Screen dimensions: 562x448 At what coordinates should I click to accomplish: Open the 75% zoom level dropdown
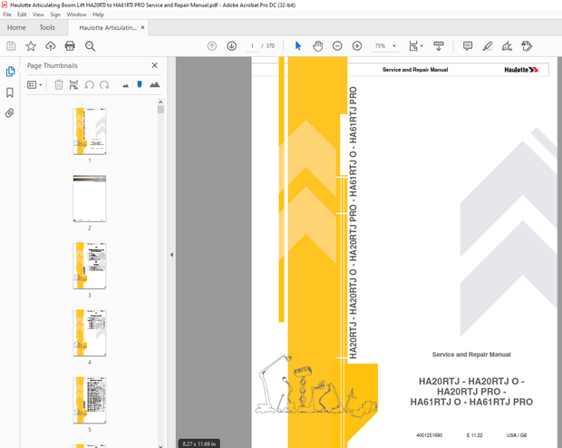[x=385, y=45]
